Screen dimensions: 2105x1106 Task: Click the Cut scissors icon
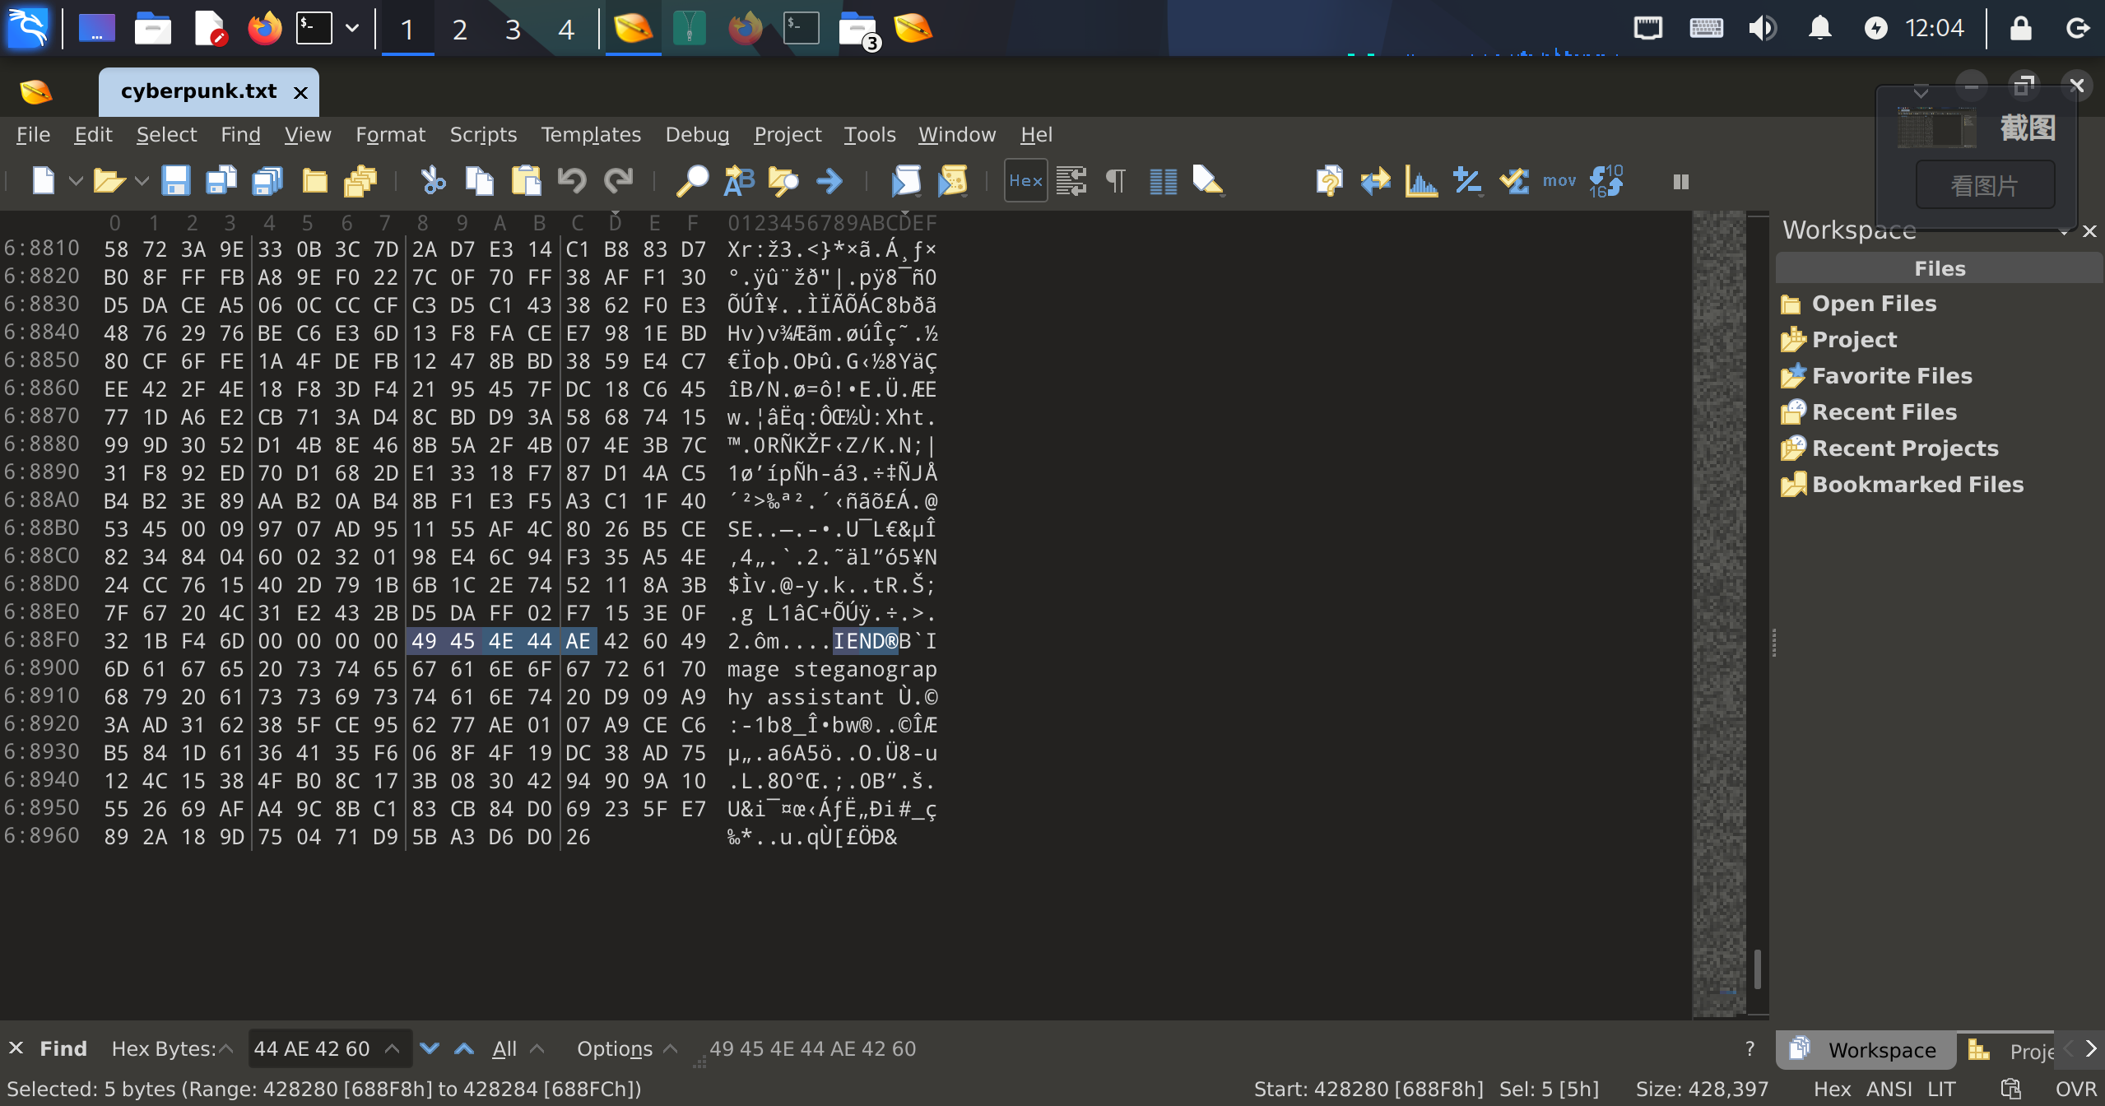[x=433, y=180]
